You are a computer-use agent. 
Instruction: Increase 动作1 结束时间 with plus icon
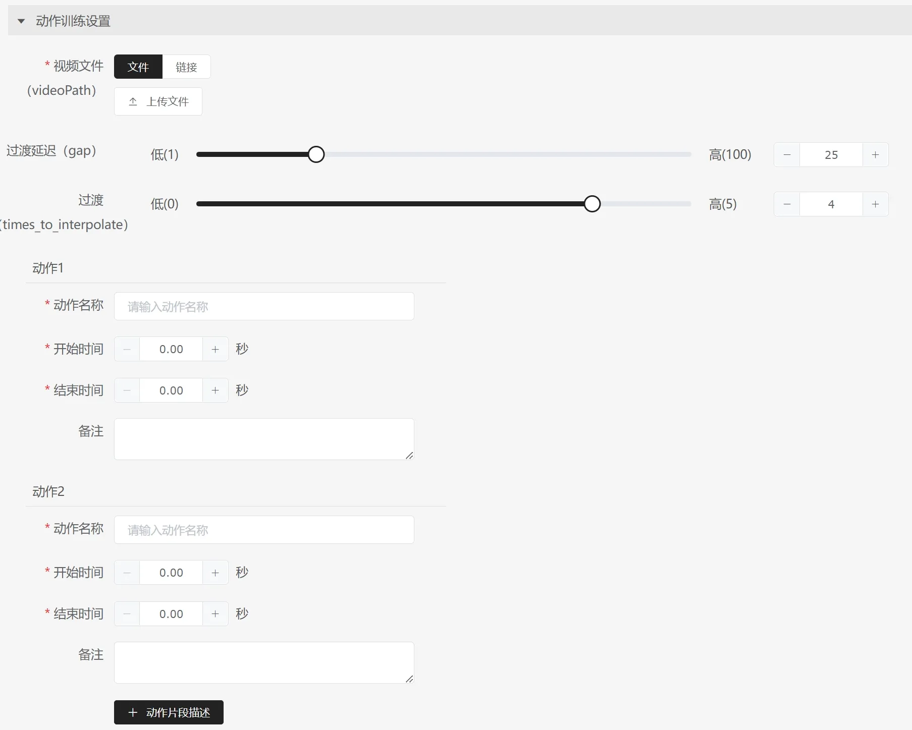click(216, 390)
